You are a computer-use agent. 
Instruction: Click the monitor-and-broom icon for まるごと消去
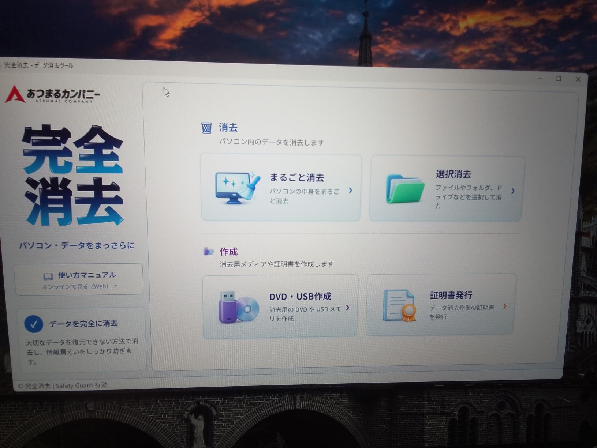[238, 188]
